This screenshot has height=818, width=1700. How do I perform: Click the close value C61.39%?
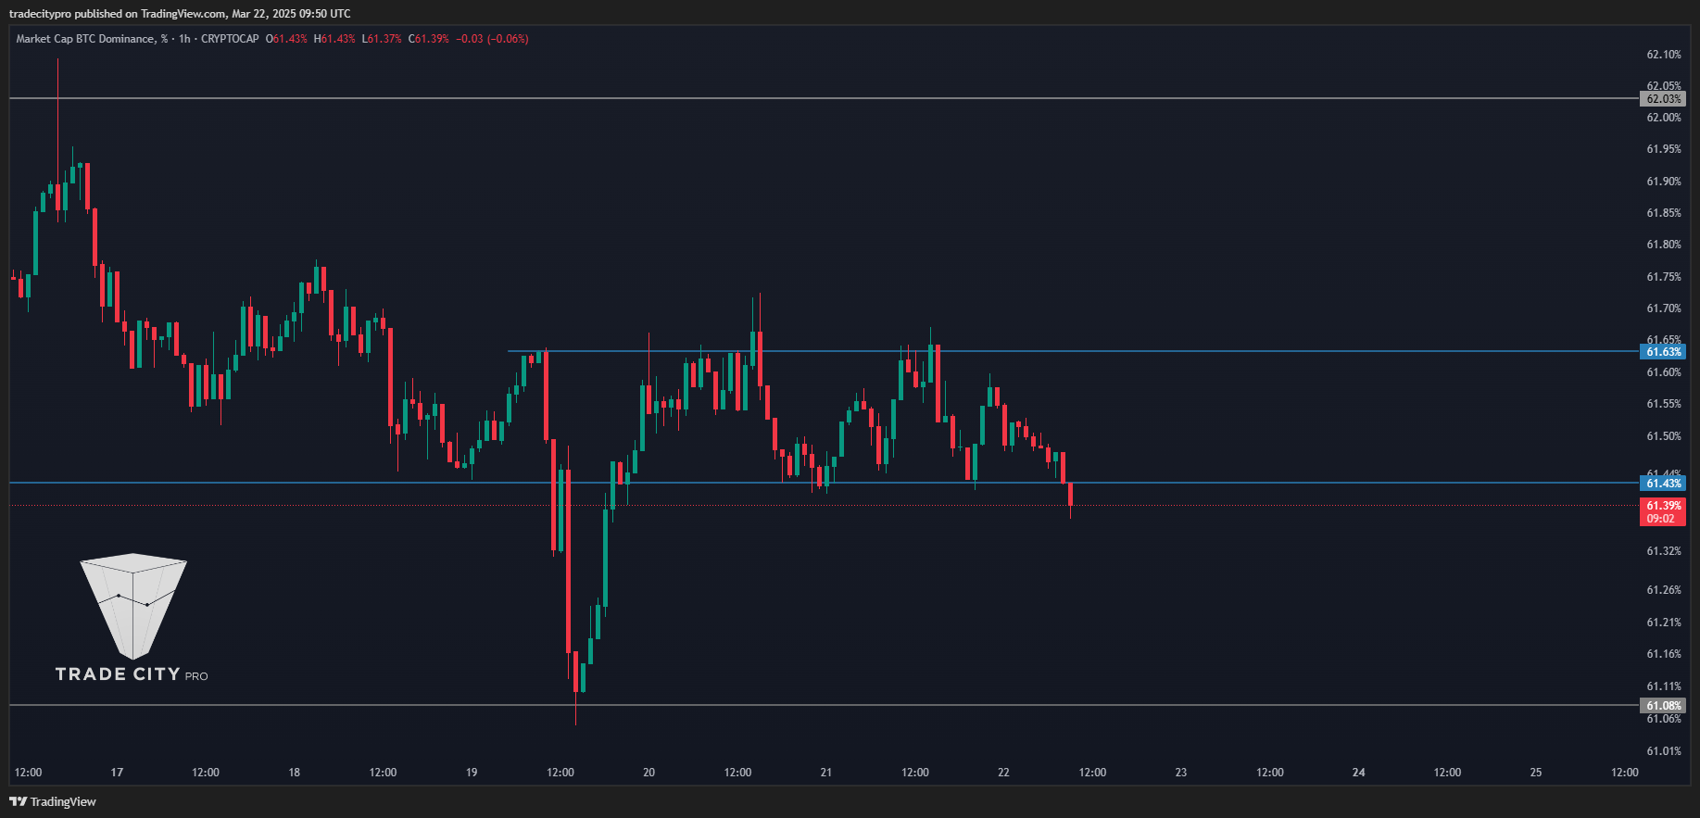(429, 39)
